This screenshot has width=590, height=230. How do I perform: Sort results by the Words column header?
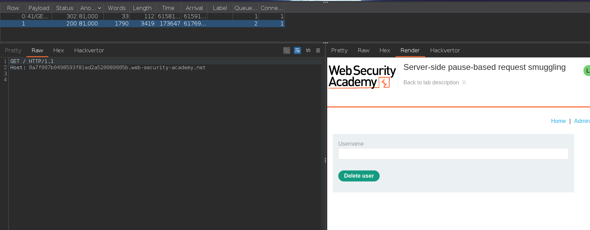pyautogui.click(x=117, y=8)
